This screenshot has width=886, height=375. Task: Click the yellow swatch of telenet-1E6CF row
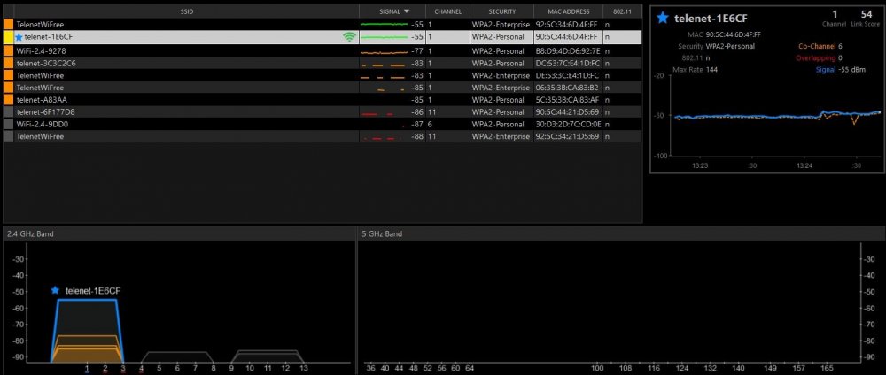9,37
